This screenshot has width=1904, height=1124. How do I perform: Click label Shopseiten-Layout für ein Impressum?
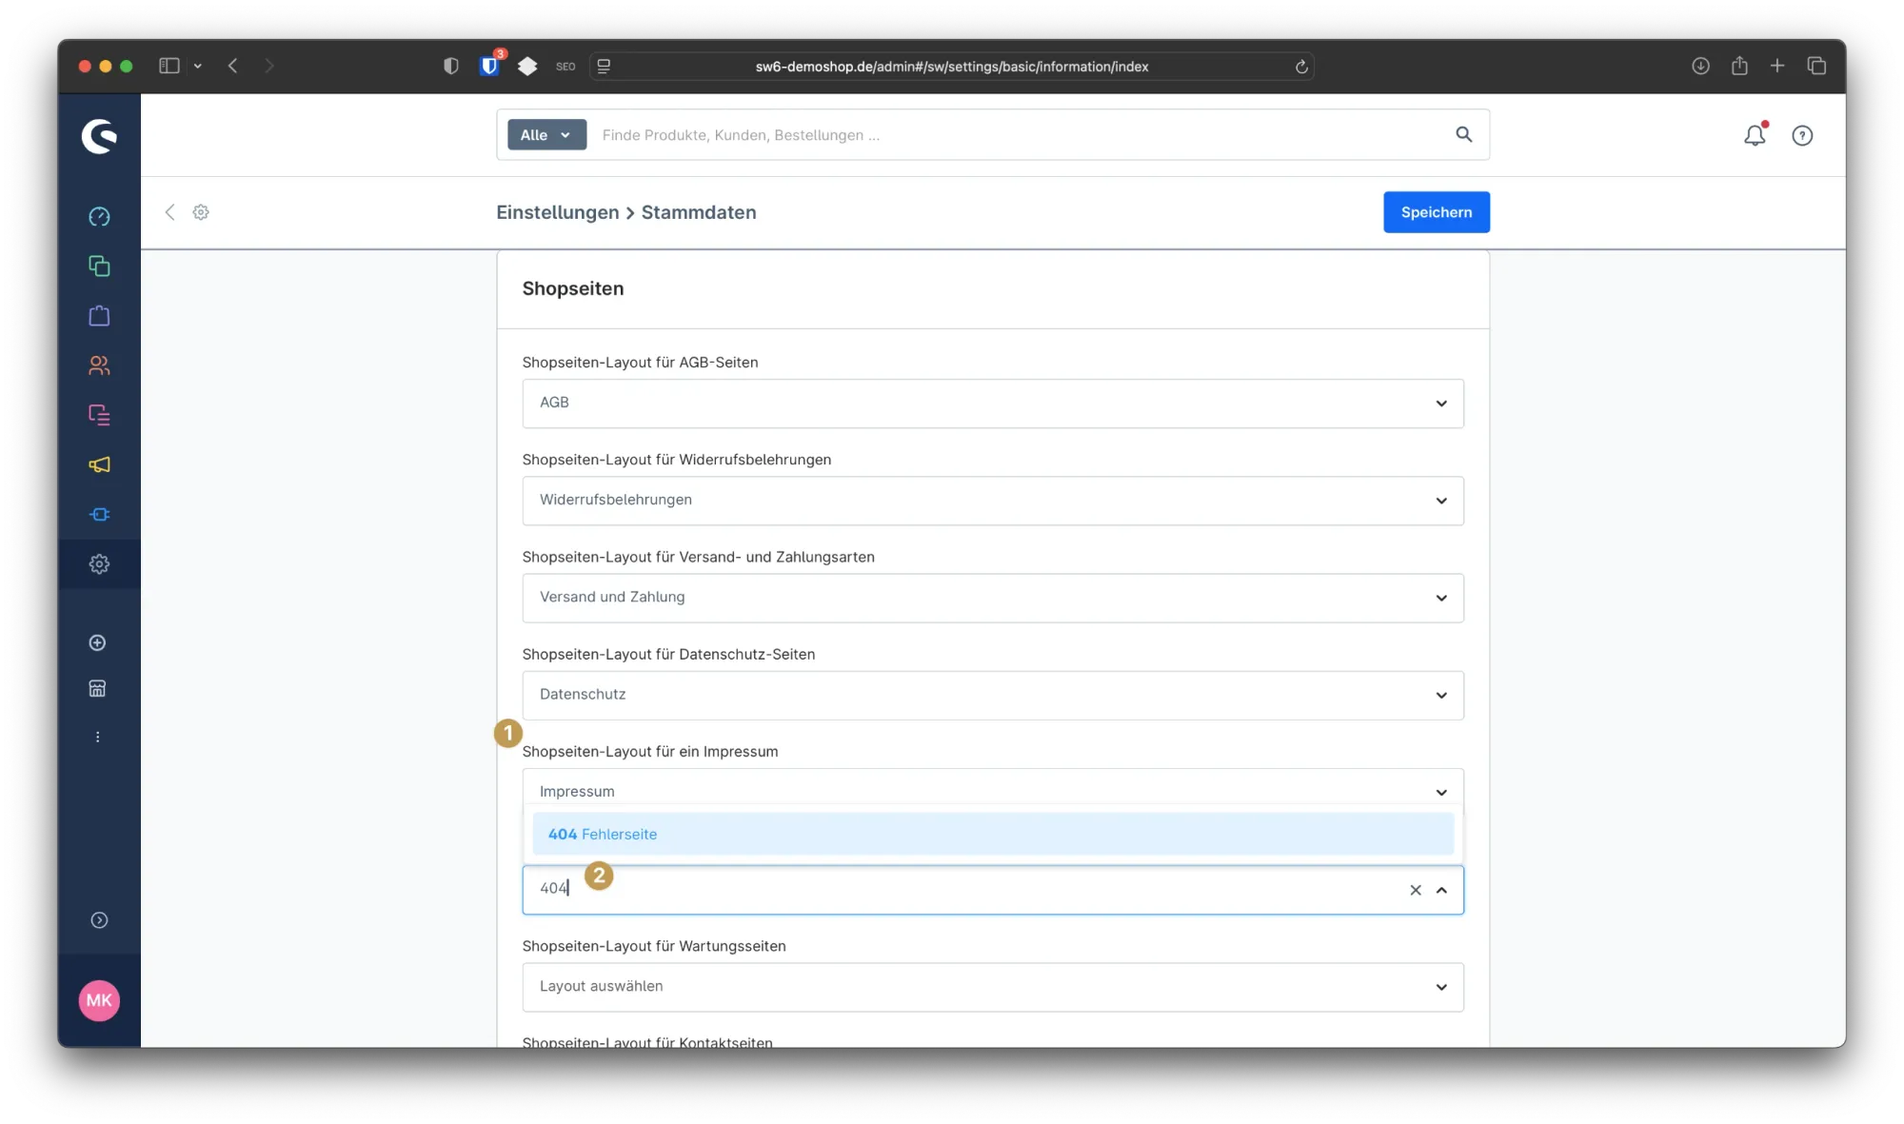coord(650,752)
